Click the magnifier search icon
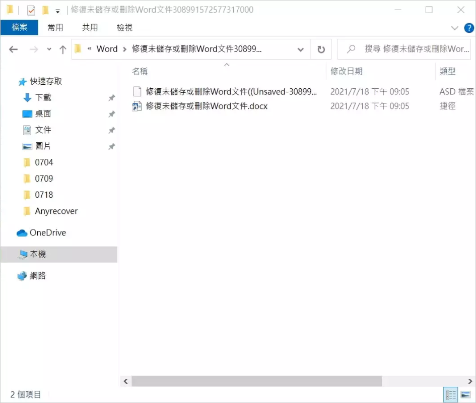 [351, 49]
